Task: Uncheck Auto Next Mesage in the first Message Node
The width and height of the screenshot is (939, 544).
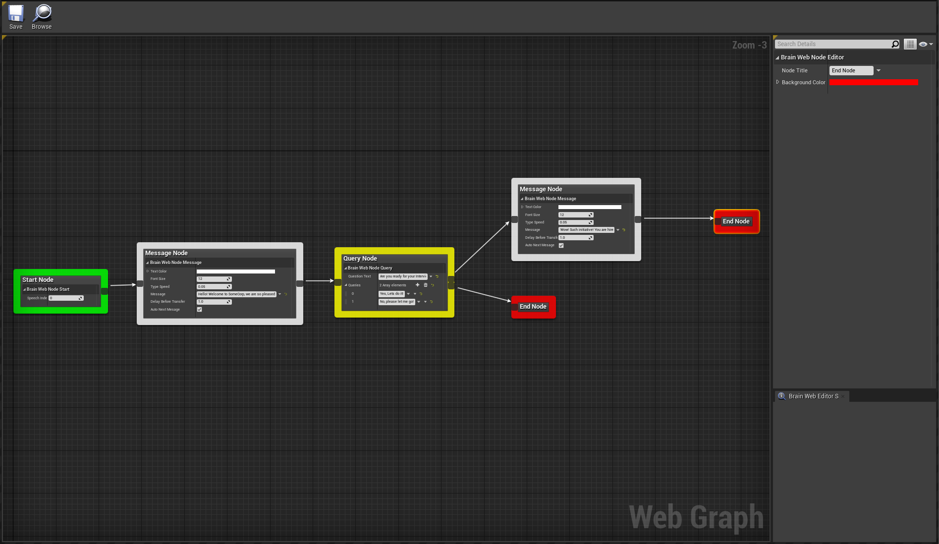Action: pos(199,309)
